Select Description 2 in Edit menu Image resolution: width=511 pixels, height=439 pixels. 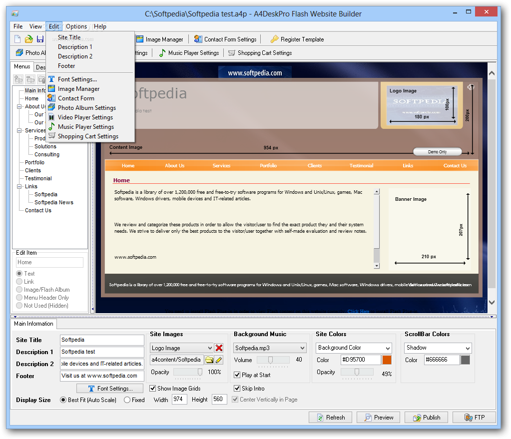point(90,56)
